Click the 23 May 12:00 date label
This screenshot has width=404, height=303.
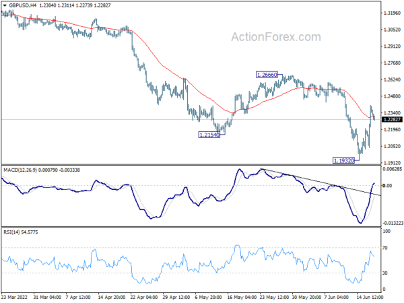coord(274,298)
